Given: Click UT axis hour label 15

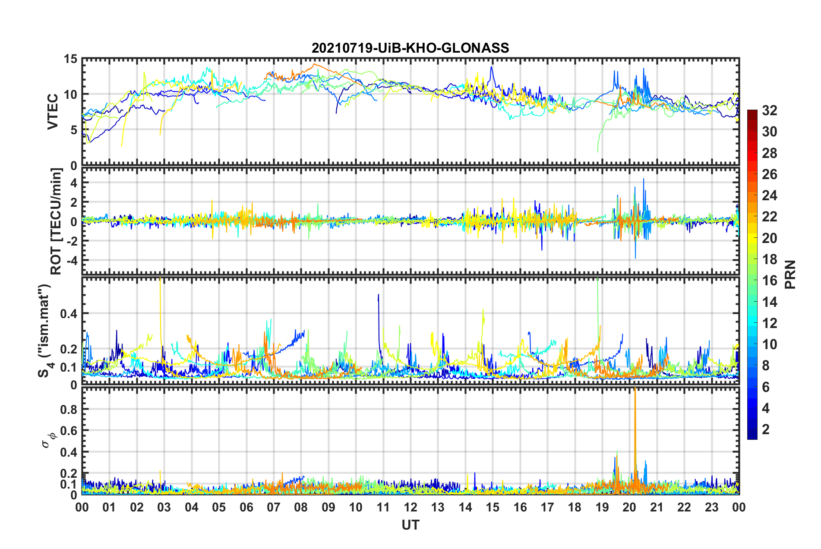Looking at the screenshot, I should click(493, 508).
